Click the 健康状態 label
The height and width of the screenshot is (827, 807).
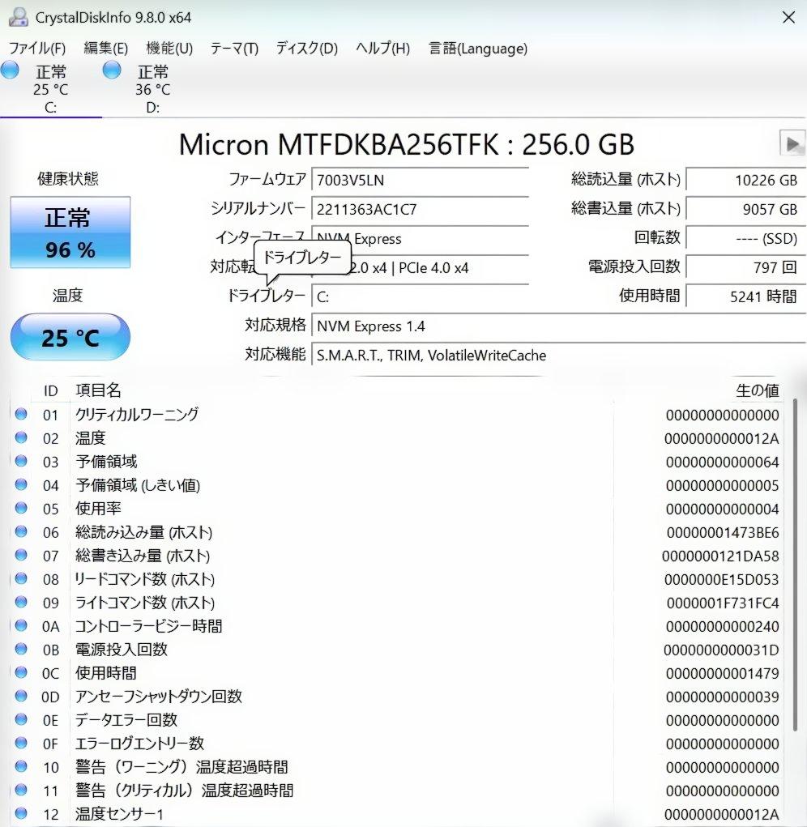pyautogui.click(x=67, y=179)
